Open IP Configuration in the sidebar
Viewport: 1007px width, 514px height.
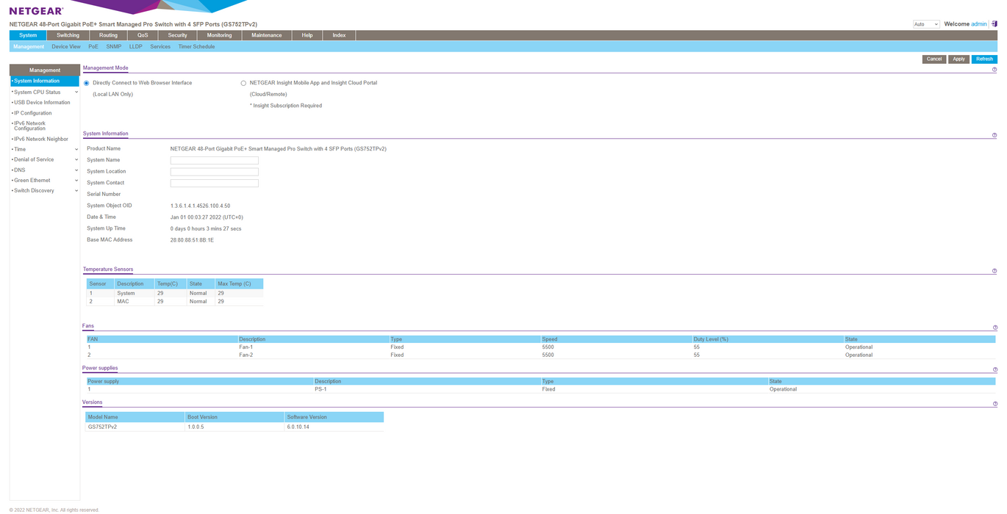33,113
